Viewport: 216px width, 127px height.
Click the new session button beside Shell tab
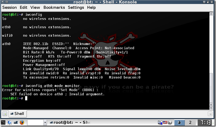5,114
